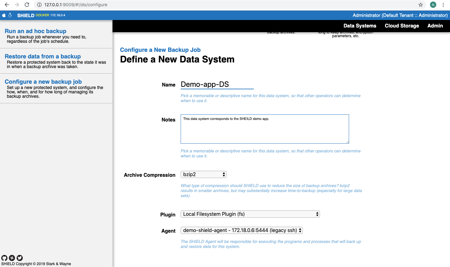Click the 'Plugin' field label
The image size is (450, 267).
(168, 215)
